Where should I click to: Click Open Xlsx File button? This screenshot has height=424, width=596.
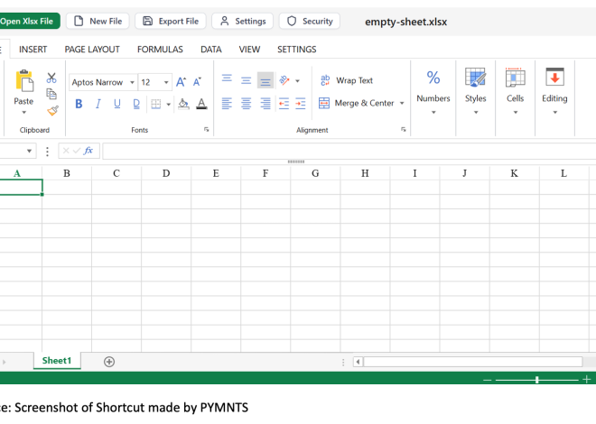pos(29,22)
